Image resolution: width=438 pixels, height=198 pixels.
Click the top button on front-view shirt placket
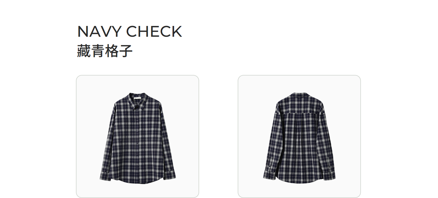138,110
